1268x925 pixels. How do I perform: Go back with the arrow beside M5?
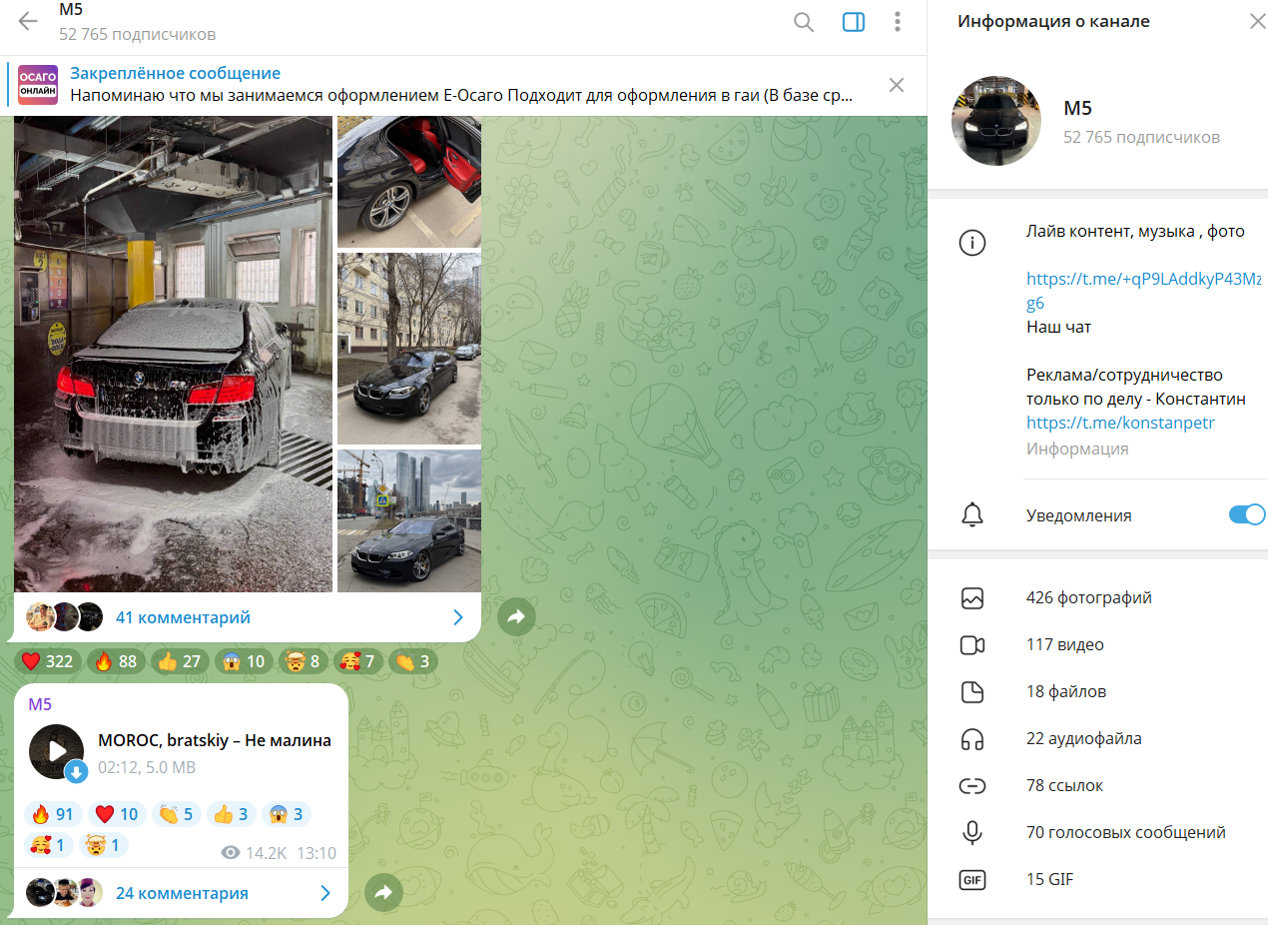pyautogui.click(x=28, y=22)
